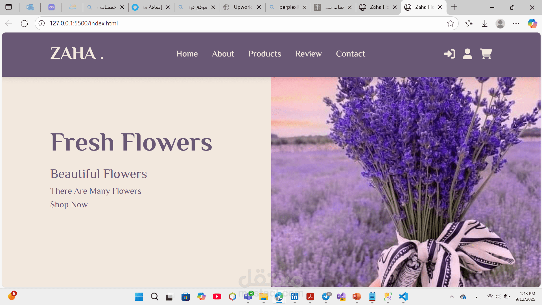Open the favorites list icon

pyautogui.click(x=469, y=23)
